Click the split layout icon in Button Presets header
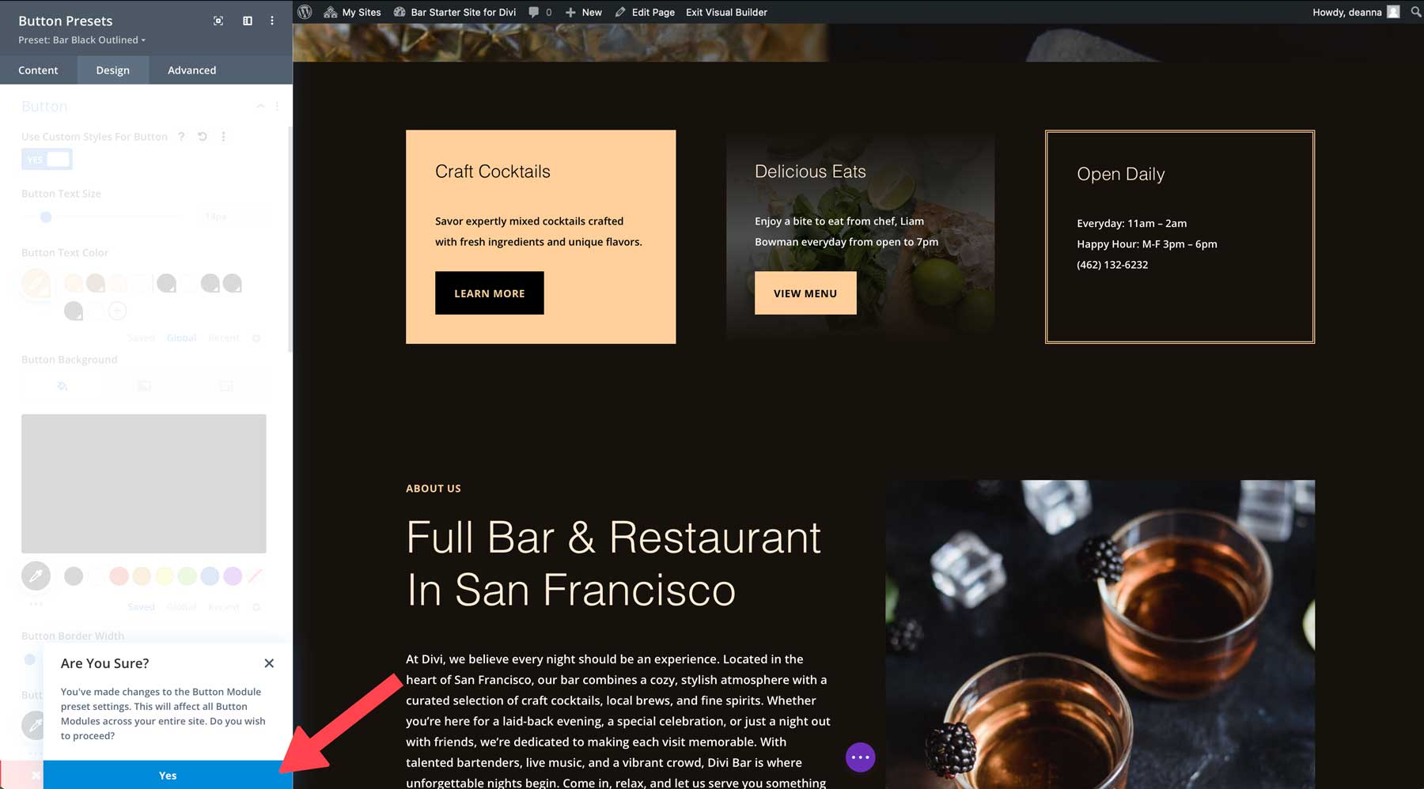 tap(247, 21)
